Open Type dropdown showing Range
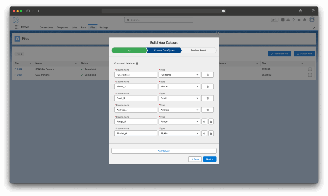 (179, 121)
